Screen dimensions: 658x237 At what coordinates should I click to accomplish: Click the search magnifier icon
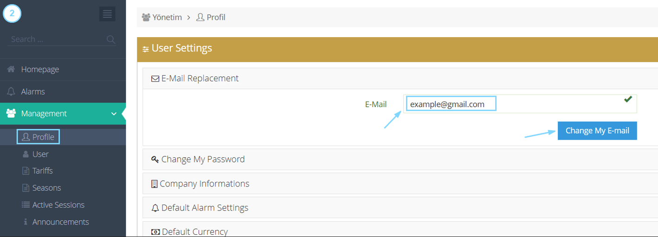pos(111,39)
